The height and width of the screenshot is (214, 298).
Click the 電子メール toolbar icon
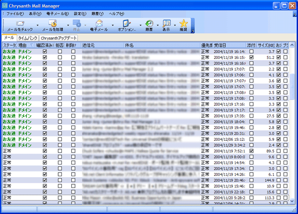[x=99, y=23]
